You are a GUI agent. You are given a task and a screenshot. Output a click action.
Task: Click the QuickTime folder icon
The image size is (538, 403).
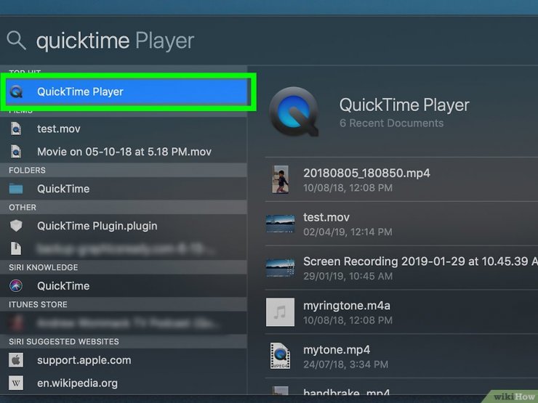(x=16, y=189)
